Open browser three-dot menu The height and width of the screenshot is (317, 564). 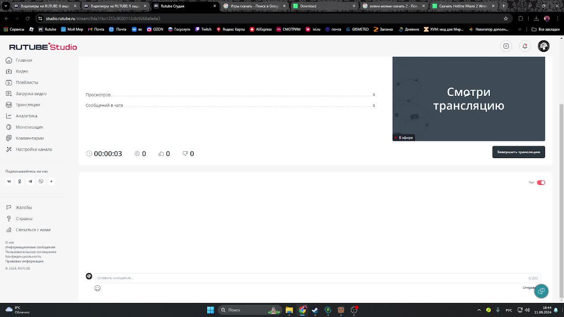[x=558, y=18]
